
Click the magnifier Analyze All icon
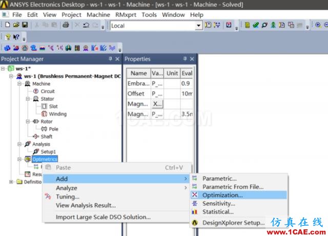264,25
